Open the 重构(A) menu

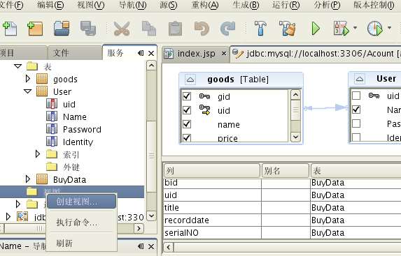[x=205, y=5]
